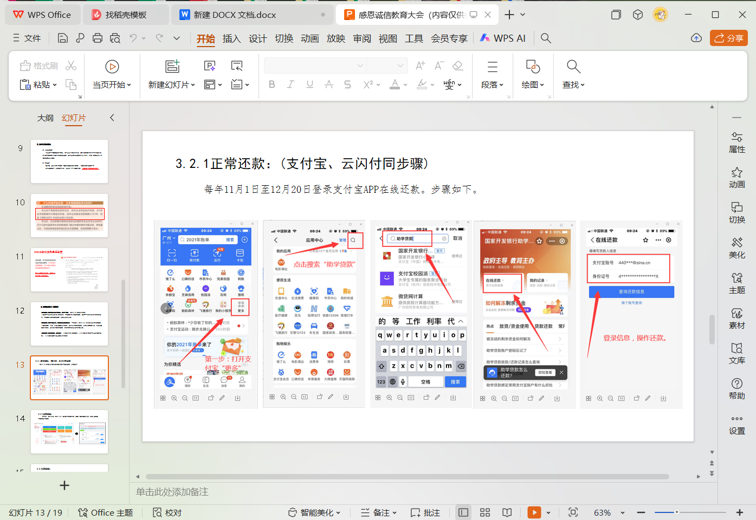Add new slide with plus icon

point(64,485)
